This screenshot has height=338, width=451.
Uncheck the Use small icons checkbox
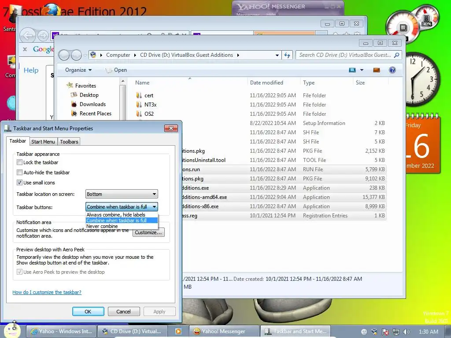coord(19,183)
